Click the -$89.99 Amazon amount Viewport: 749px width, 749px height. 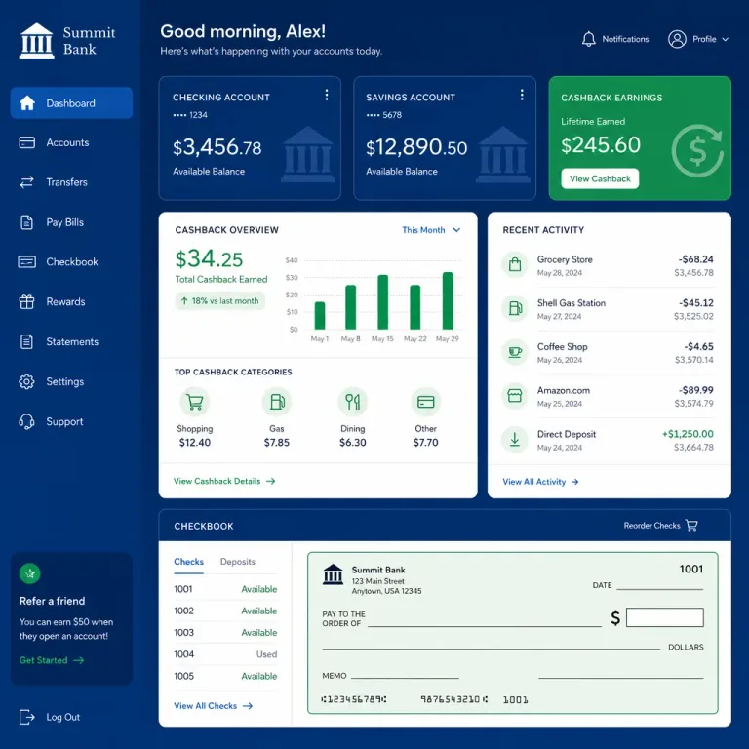tap(696, 390)
